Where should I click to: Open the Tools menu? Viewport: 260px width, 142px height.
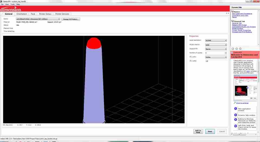[12, 4]
